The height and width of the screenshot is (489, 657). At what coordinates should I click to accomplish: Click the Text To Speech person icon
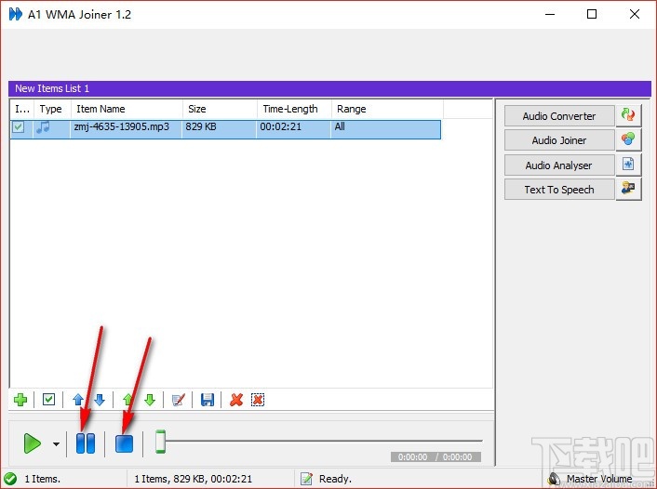(x=628, y=189)
